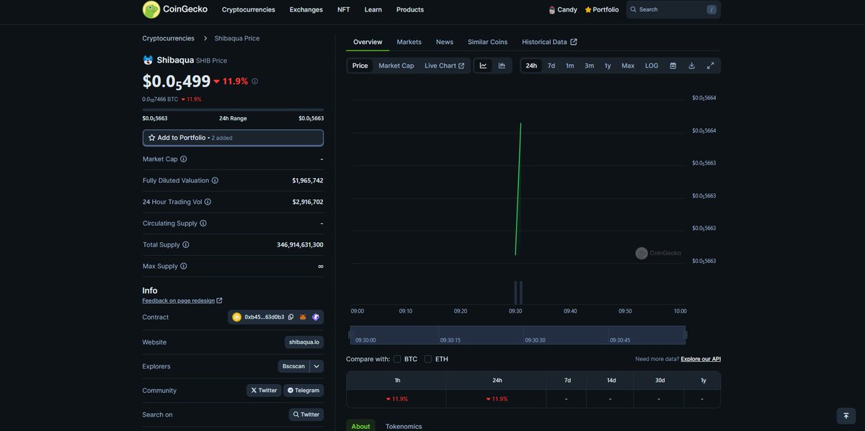Image resolution: width=865 pixels, height=431 pixels.
Task: Show Fully Diluted Valuation info icon
Action: point(215,180)
